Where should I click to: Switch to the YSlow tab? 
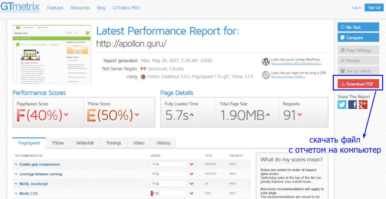click(58, 143)
